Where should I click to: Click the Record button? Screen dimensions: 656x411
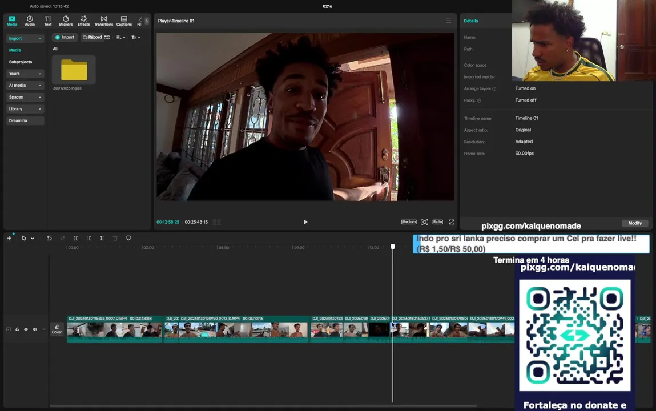tap(92, 37)
